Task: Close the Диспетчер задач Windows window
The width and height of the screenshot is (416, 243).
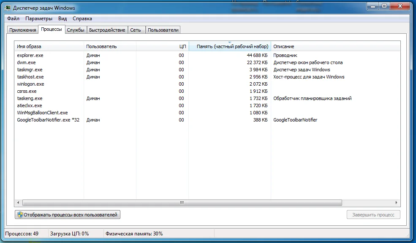Action: coord(400,6)
